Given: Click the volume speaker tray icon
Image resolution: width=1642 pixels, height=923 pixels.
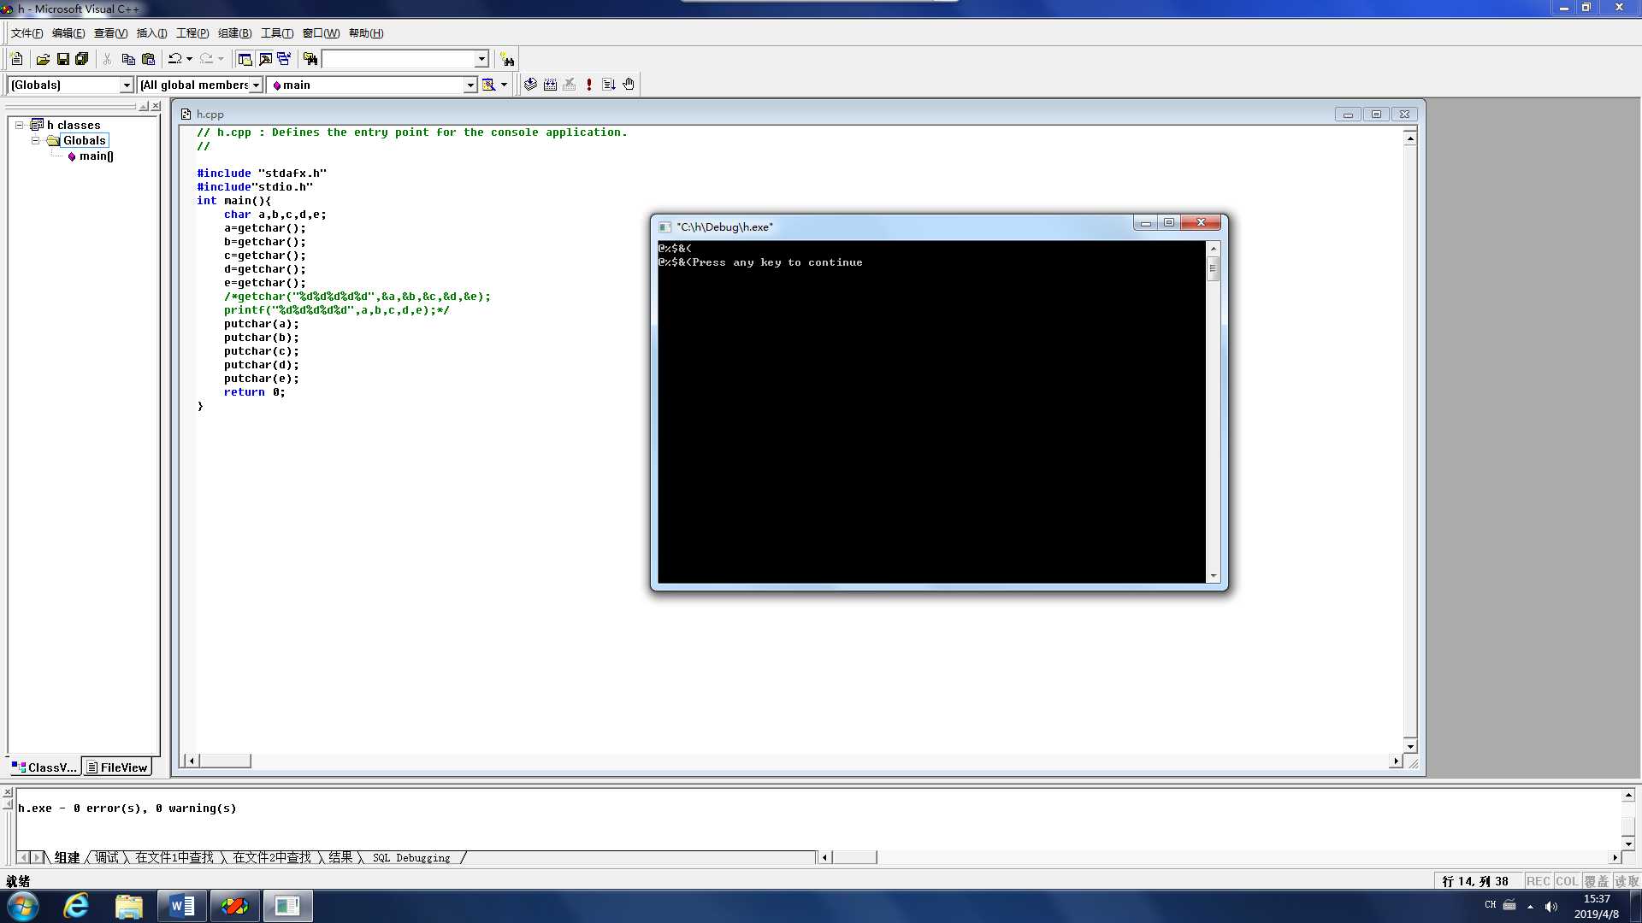Looking at the screenshot, I should pyautogui.click(x=1551, y=906).
